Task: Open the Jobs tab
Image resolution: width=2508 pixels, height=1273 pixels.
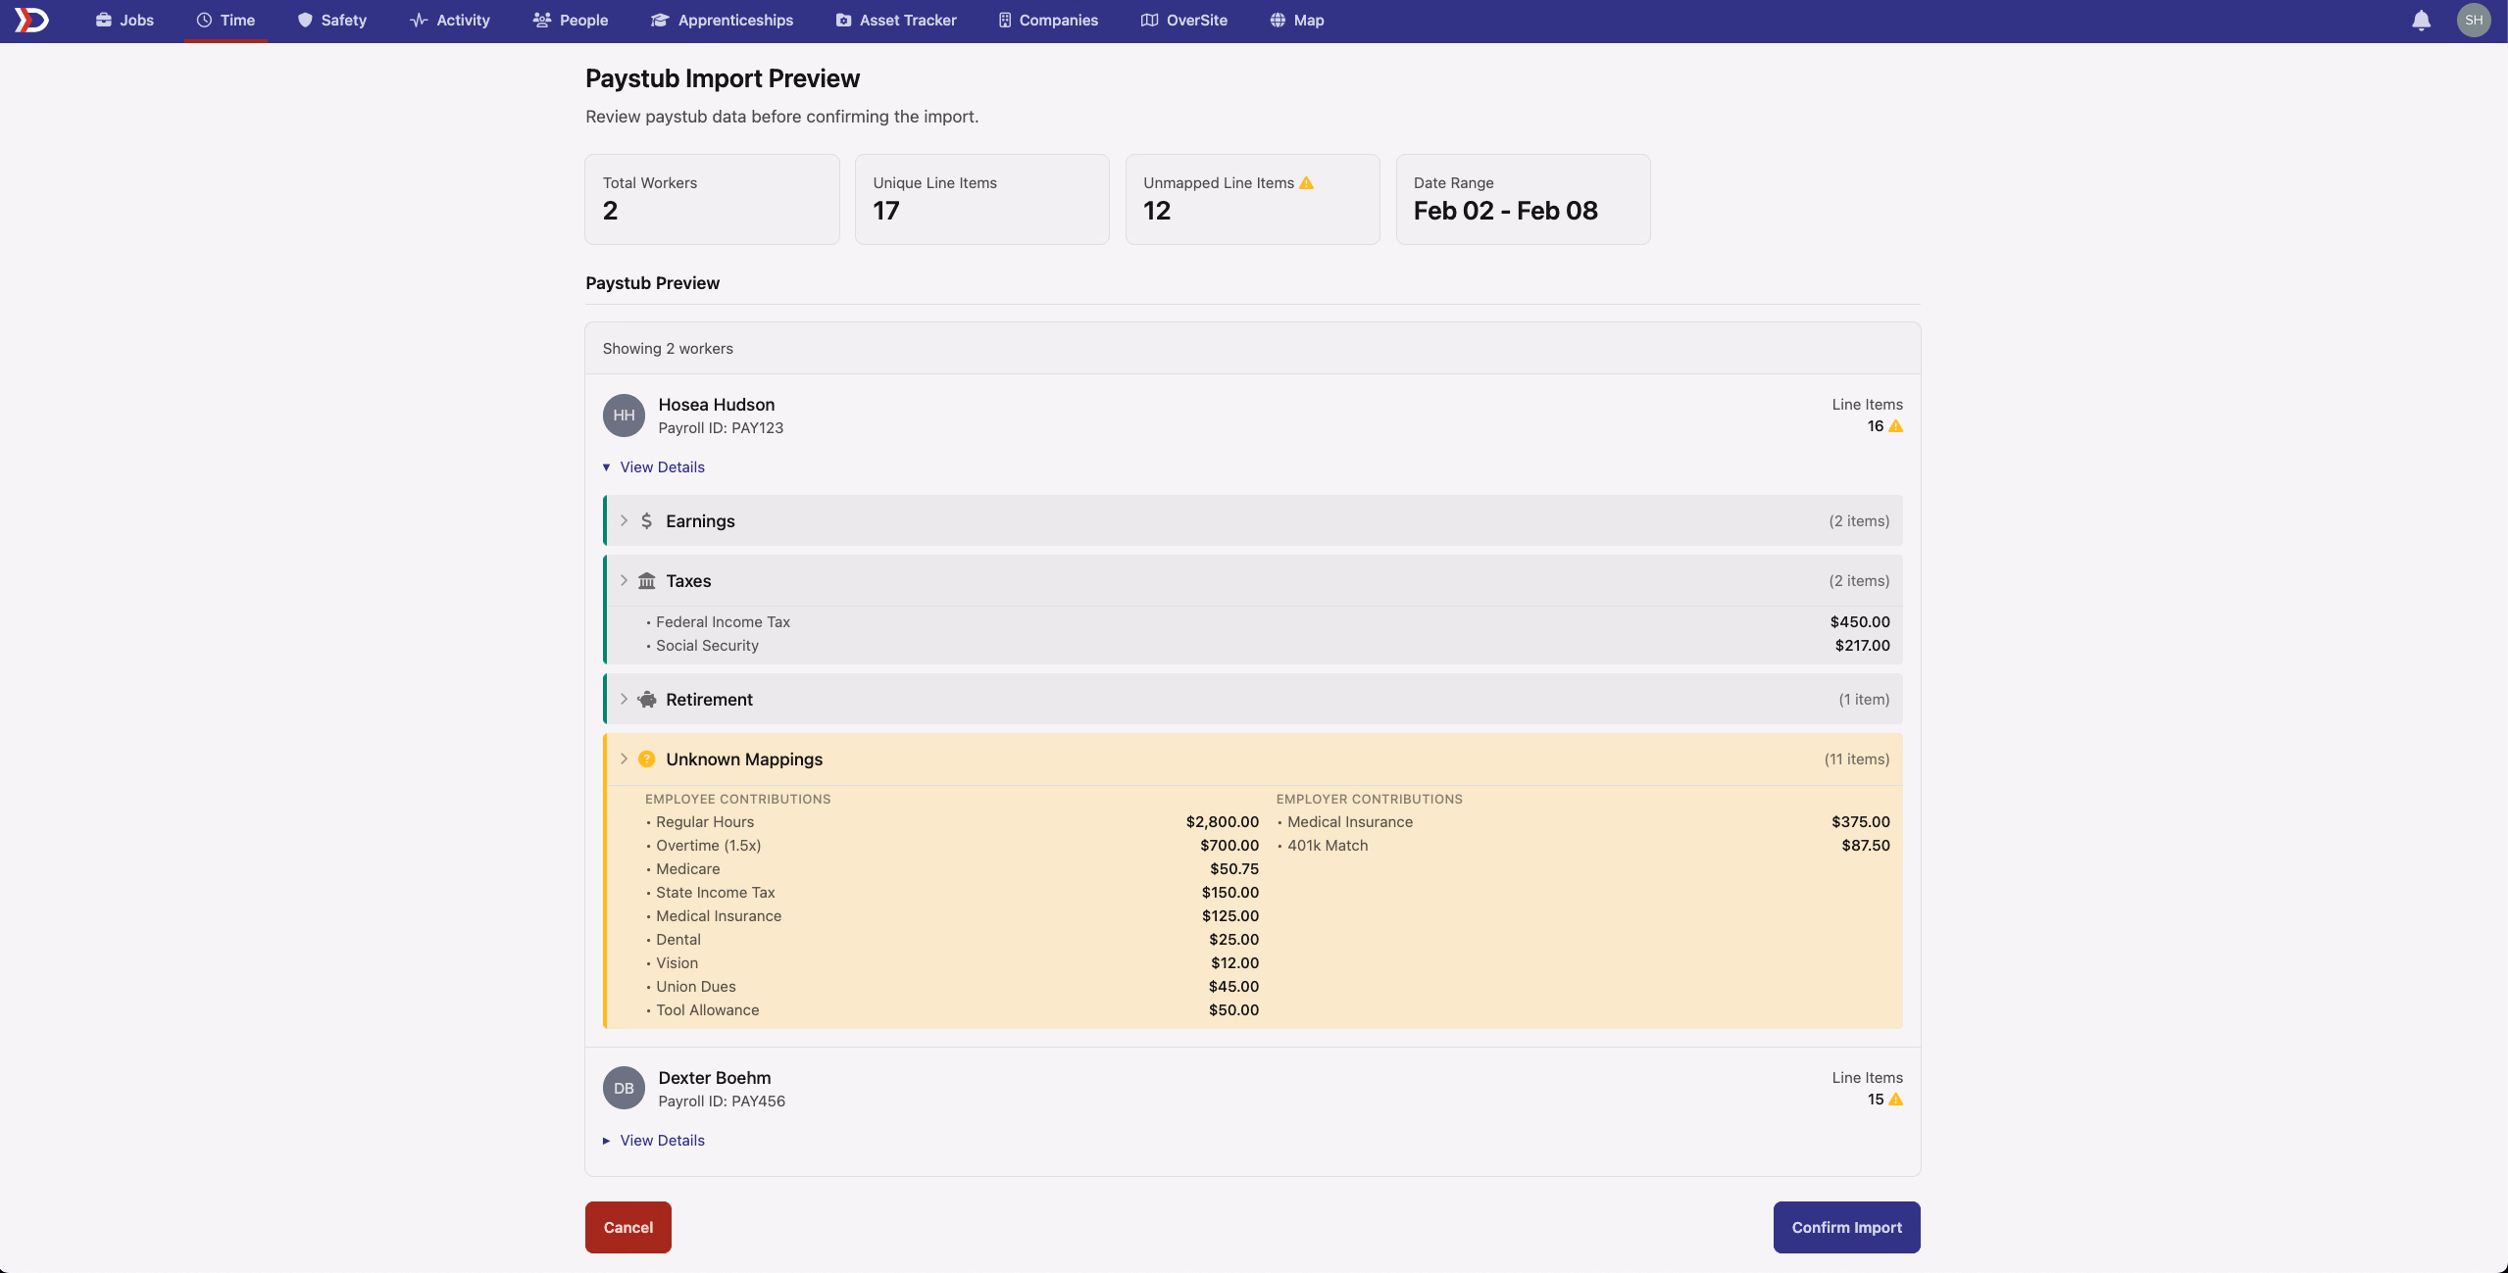Action: (125, 20)
